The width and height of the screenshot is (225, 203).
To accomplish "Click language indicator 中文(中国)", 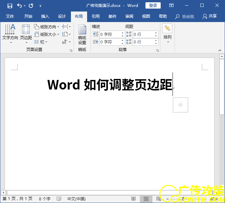I will click(x=77, y=199).
